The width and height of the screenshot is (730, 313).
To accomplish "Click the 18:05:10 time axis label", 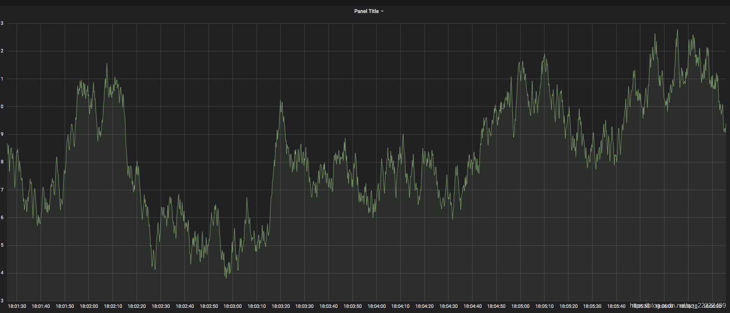I will (544, 306).
